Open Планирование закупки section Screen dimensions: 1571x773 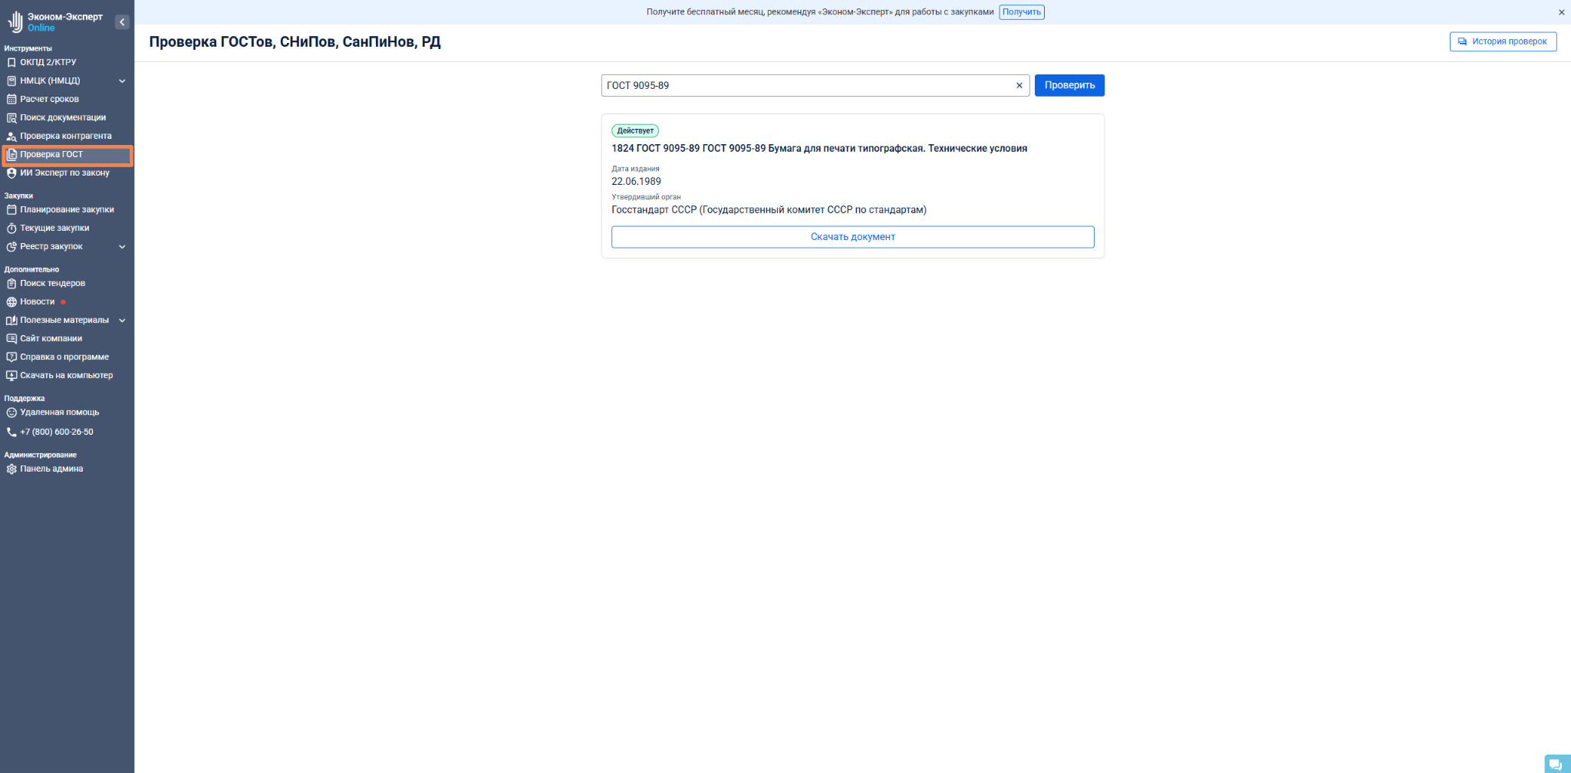click(x=67, y=209)
